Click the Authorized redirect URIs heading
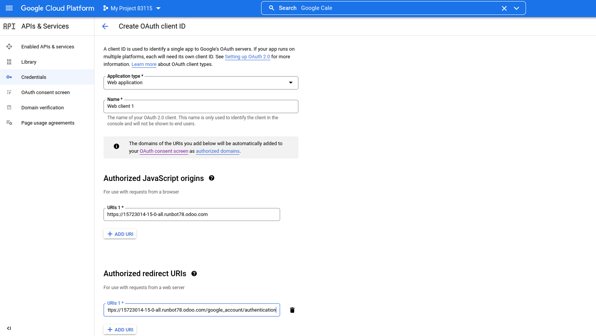 point(145,274)
